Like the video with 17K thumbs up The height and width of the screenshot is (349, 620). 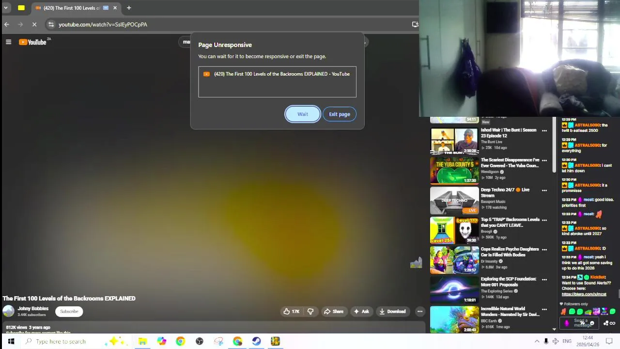[x=291, y=312]
